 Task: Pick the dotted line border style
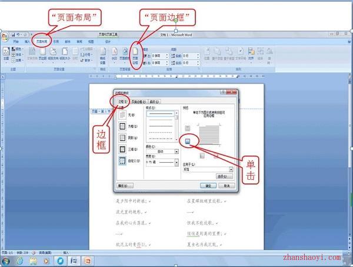click(x=161, y=133)
